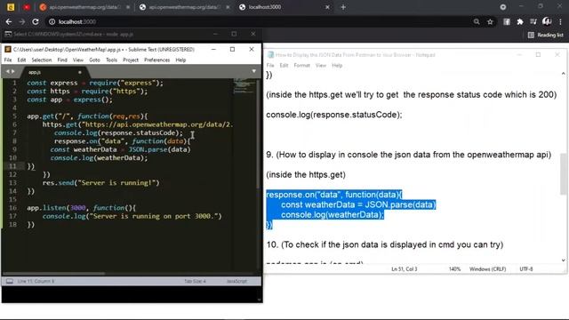View site information icon beside localhost:3000
The height and width of the screenshot is (320, 569).
(52, 21)
